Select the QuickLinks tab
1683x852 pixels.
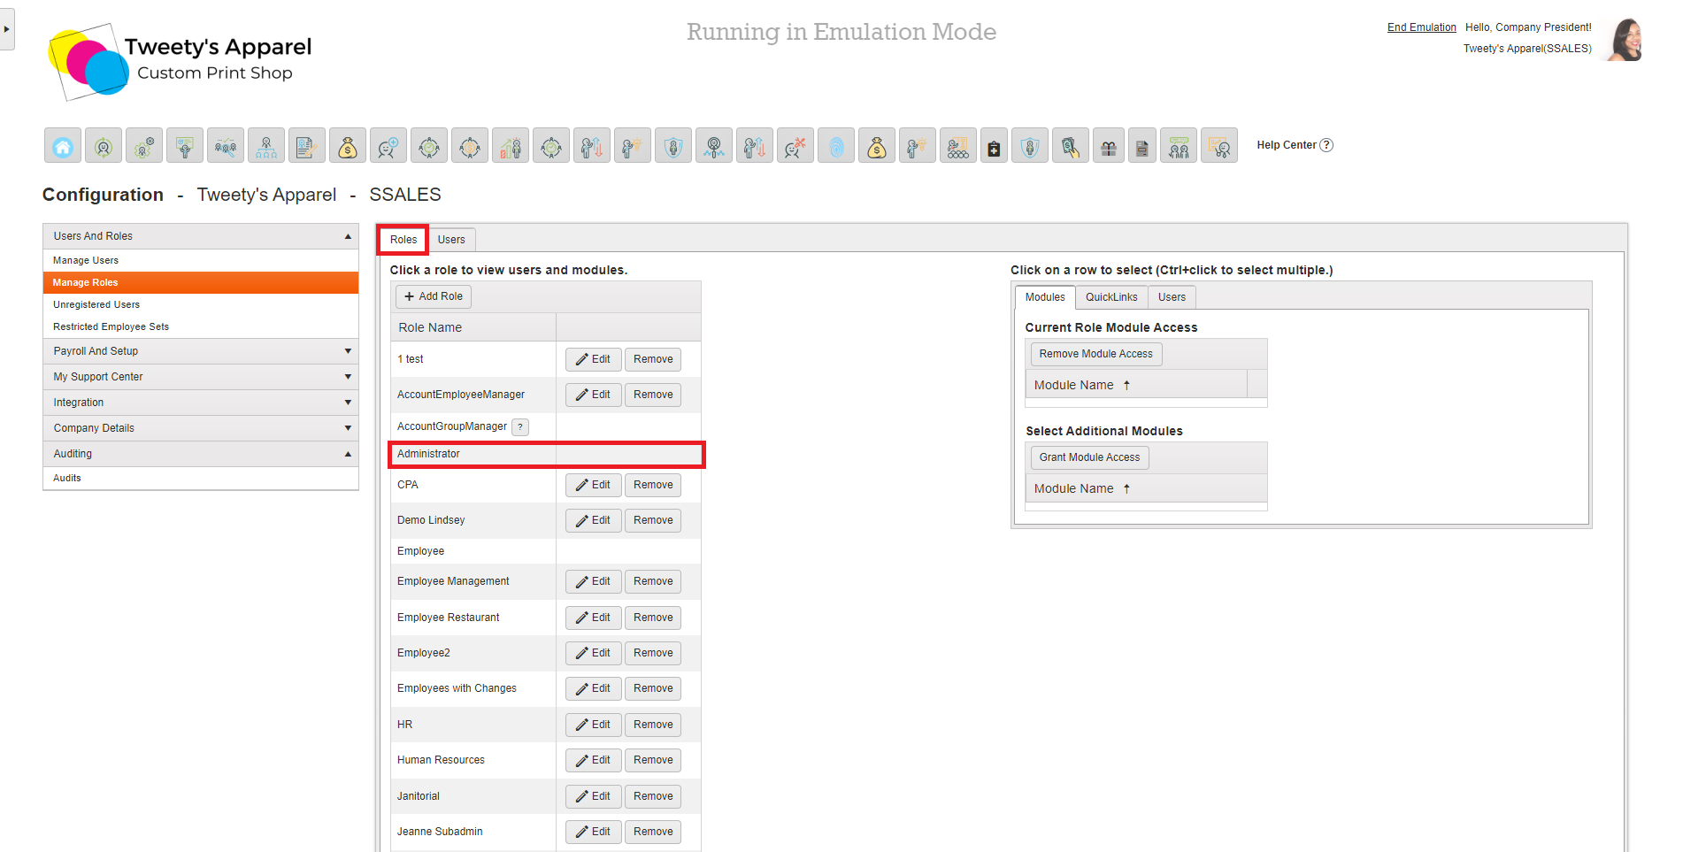point(1111,297)
